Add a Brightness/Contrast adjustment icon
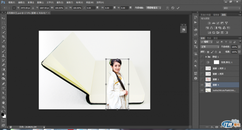This screenshot has width=242, height=130. [x=209, y=23]
